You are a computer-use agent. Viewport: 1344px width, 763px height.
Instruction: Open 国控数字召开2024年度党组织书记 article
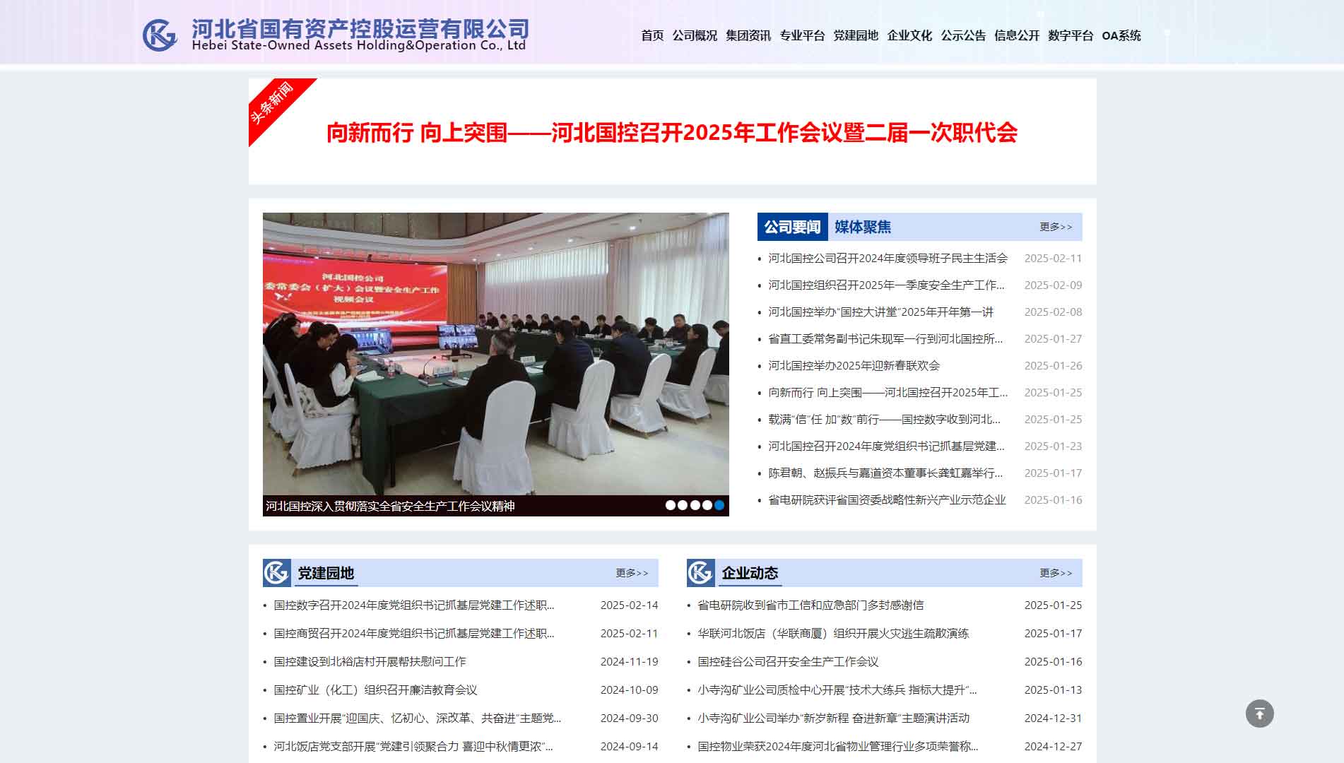[x=414, y=605]
